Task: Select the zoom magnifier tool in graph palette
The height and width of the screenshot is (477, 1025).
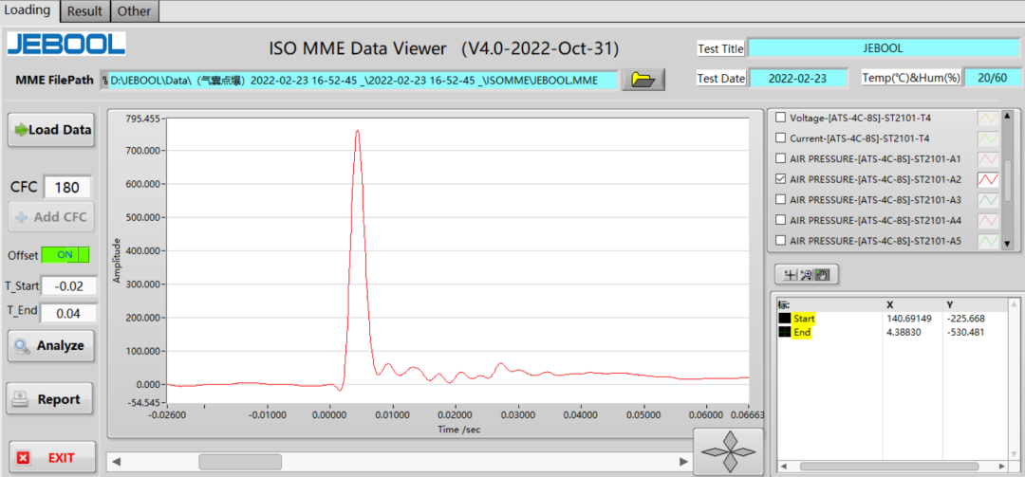Action: pos(805,275)
